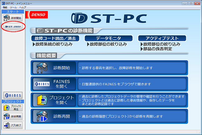Select the プロジェクト sidebar header
Image resolution: width=202 pixels, height=135 pixels.
[x=13, y=101]
